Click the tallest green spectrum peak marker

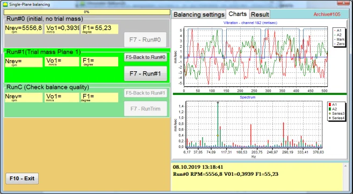(218, 102)
